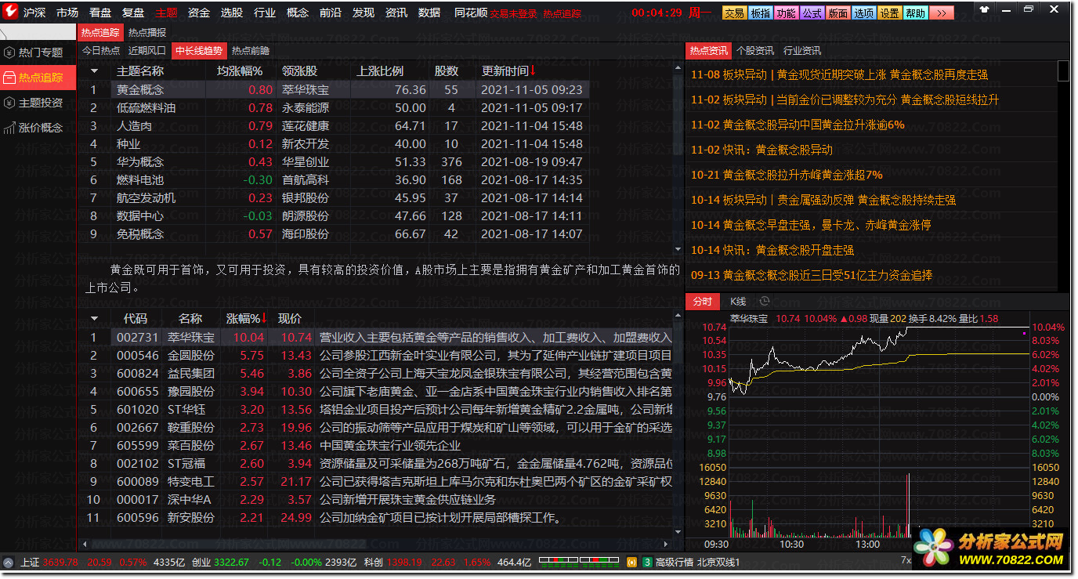Open 涨价概念 from the sidebar

pyautogui.click(x=39, y=128)
